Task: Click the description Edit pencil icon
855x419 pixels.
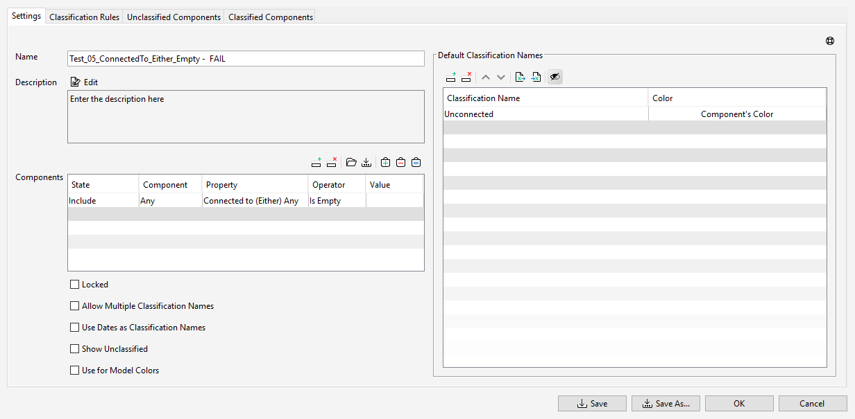Action: 76,82
